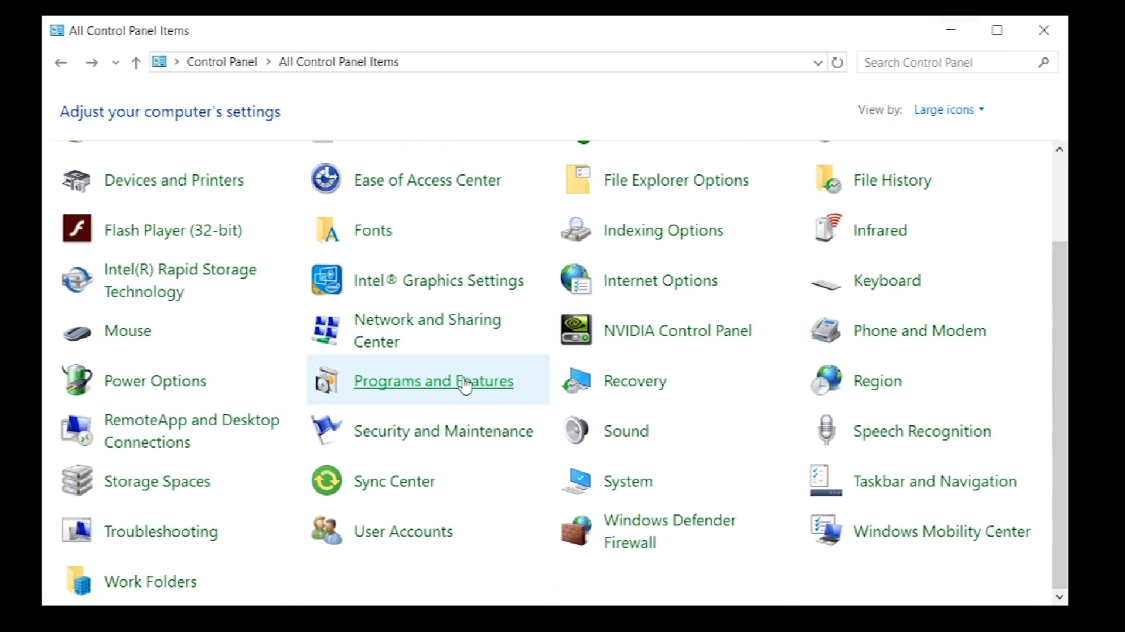Click the NVIDIA Control Panel icon
Viewport: 1125px width, 632px height.
coord(575,330)
